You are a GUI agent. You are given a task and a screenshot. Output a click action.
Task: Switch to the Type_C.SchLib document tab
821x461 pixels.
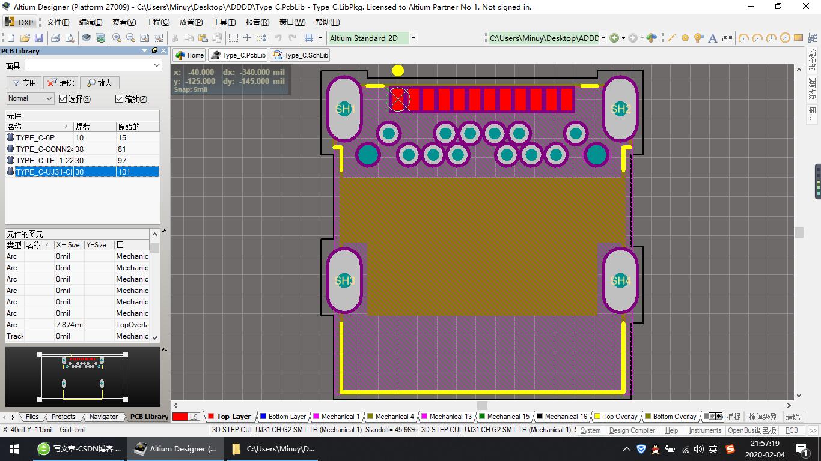click(x=301, y=55)
